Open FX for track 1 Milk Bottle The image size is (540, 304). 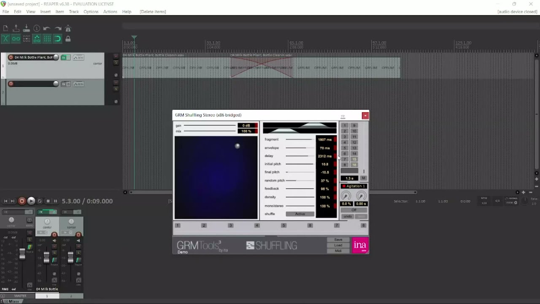(x=65, y=57)
